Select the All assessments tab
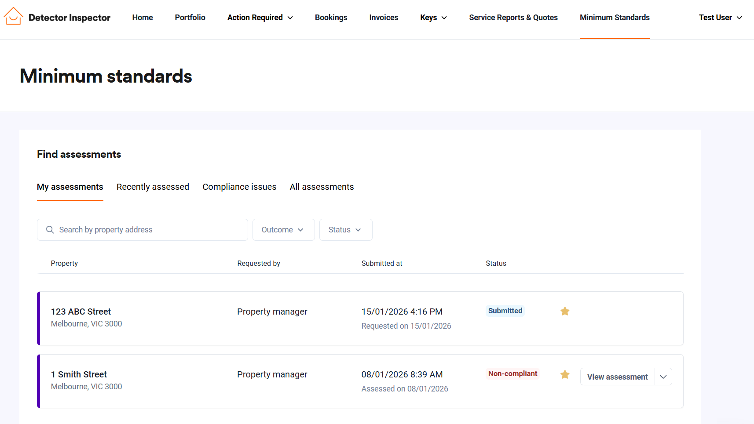This screenshot has width=754, height=424. coord(322,187)
